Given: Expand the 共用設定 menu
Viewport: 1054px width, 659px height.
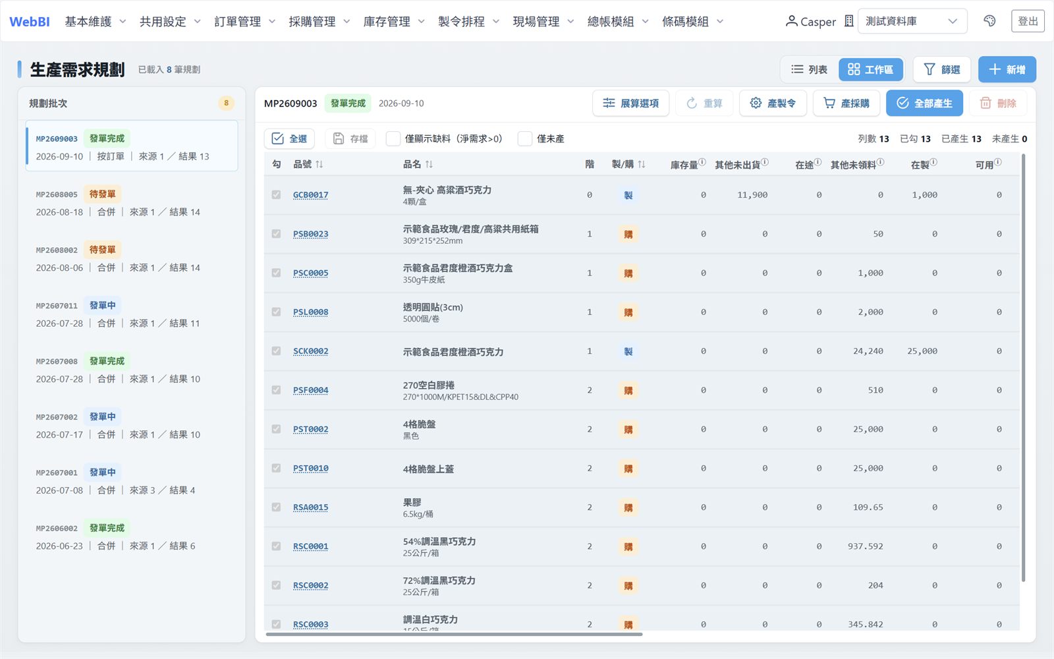Looking at the screenshot, I should [x=170, y=21].
